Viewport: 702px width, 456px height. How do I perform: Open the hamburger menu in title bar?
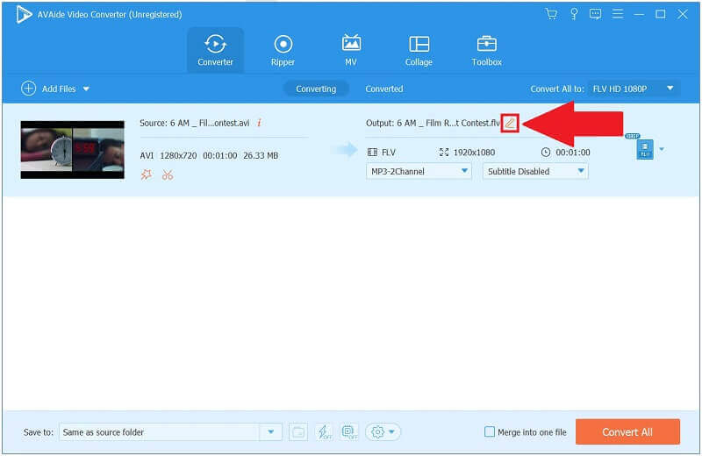point(619,14)
